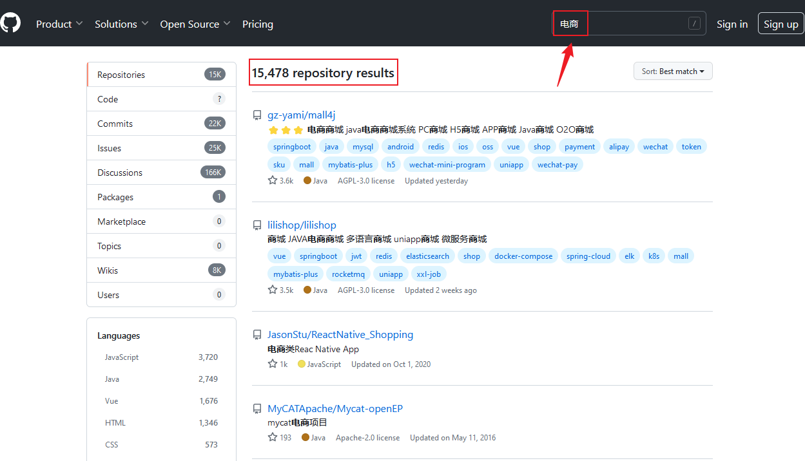The image size is (805, 461).
Task: Click the elk topic tag
Action: click(x=630, y=256)
